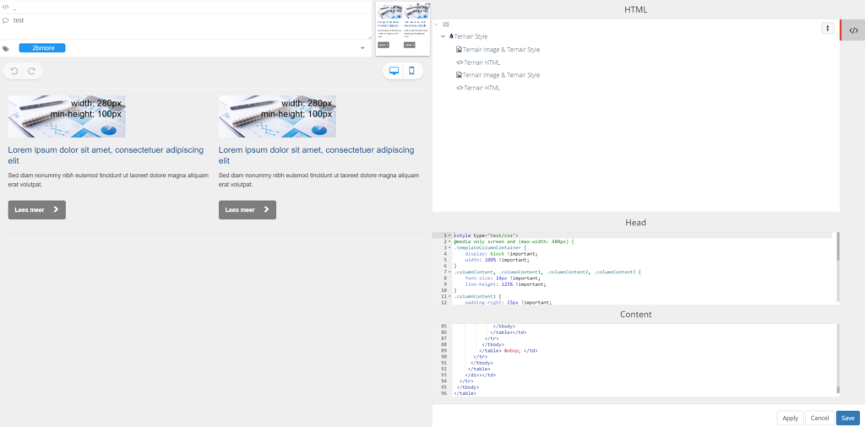Click Lees meer button in right column
This screenshot has height=427, width=865.
tap(248, 210)
